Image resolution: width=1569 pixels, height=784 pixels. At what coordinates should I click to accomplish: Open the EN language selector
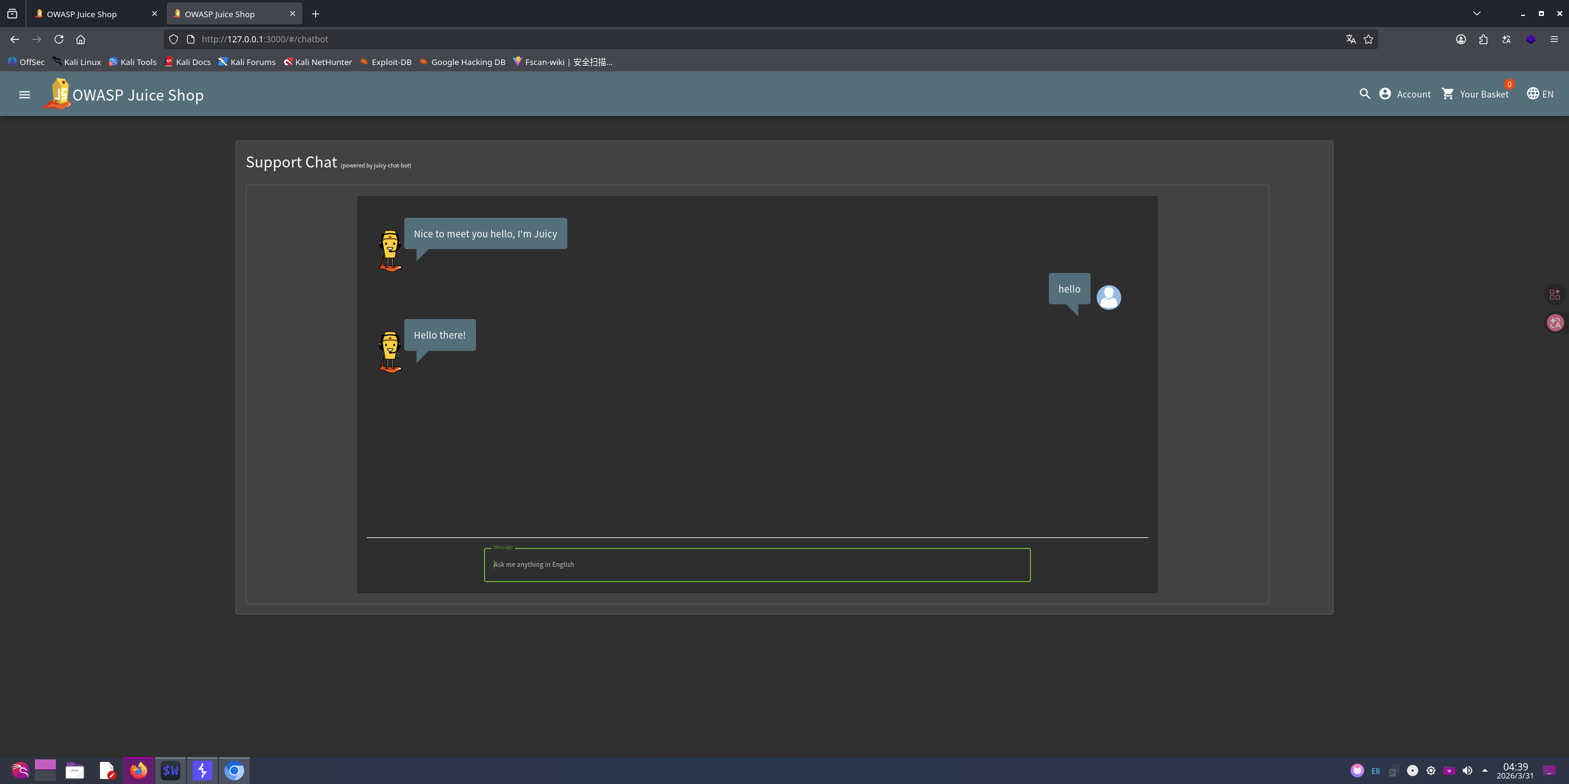coord(1540,94)
